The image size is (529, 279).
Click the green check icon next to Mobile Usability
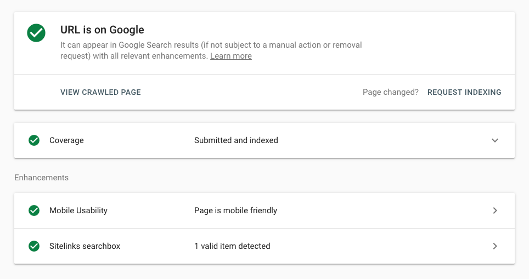pyautogui.click(x=34, y=210)
